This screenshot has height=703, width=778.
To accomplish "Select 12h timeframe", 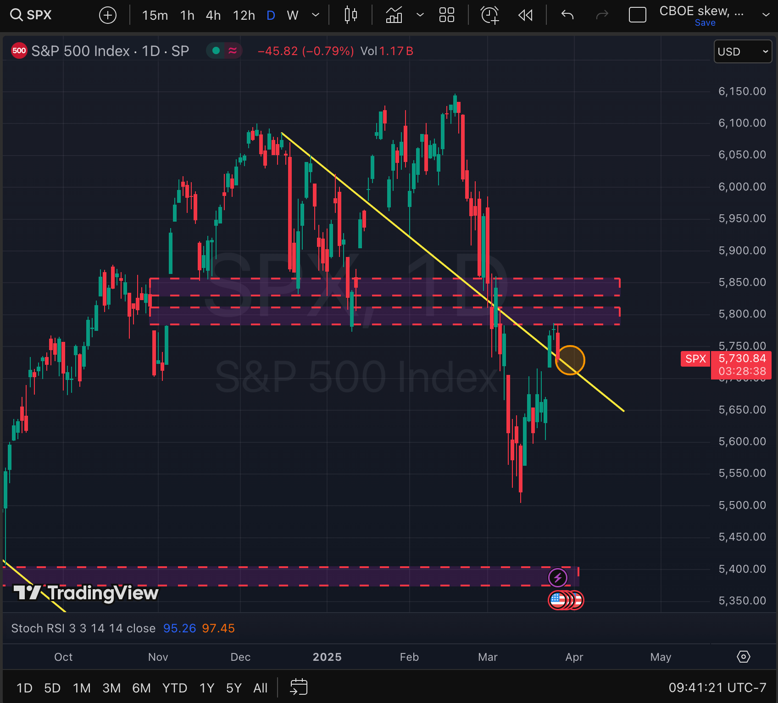I will (244, 15).
